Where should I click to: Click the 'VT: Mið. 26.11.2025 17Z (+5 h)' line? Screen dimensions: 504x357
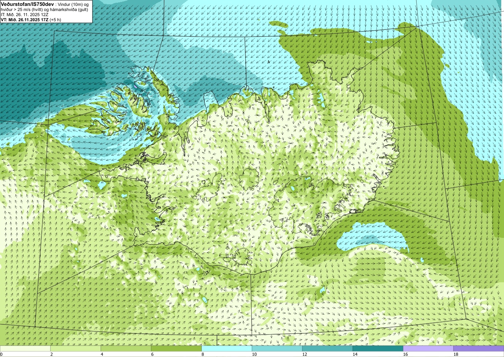tap(31, 19)
